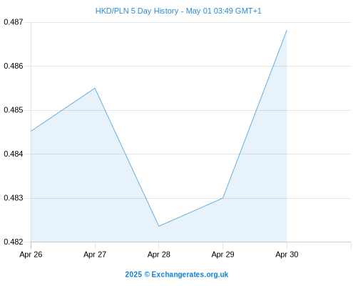Click the 0.484 y-axis value

pos(14,154)
